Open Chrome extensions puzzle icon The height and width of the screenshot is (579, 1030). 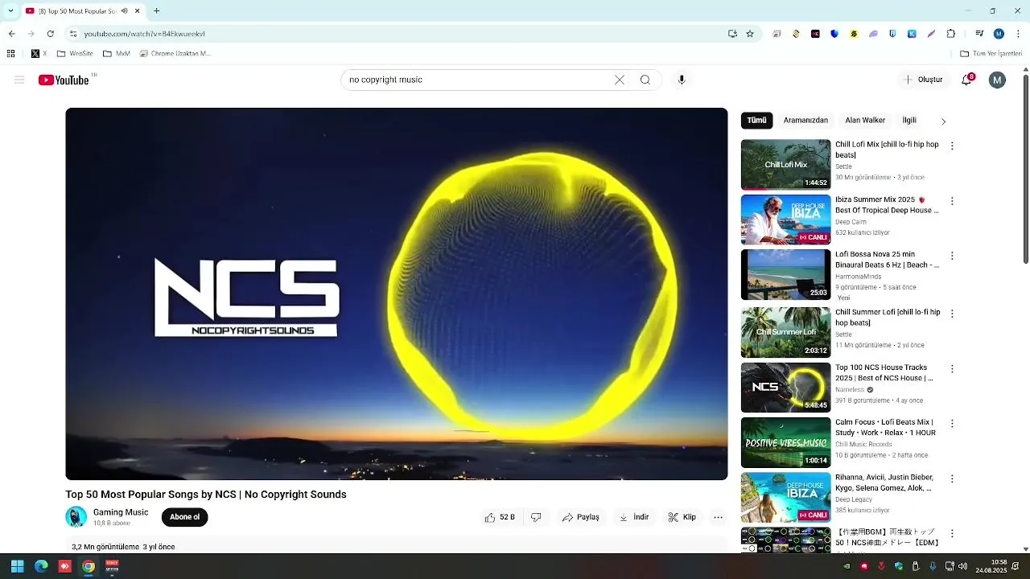951,34
